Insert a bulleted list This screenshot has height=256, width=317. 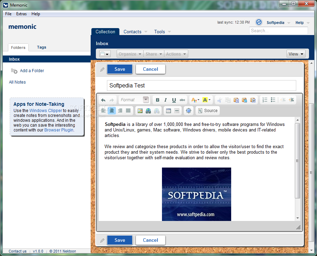point(273,100)
